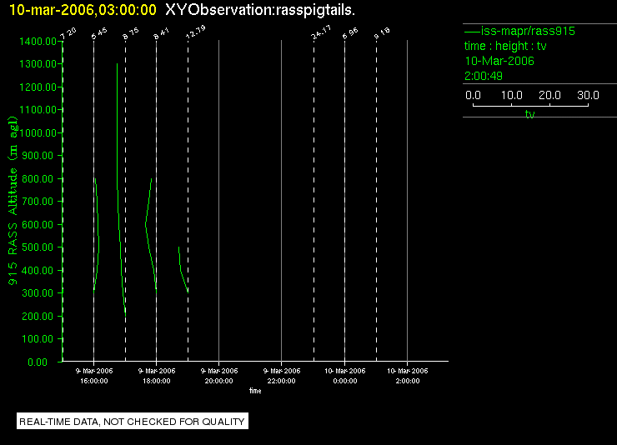The width and height of the screenshot is (617, 445).
Task: Click the profile label "5.45" at top
Action: pos(99,34)
